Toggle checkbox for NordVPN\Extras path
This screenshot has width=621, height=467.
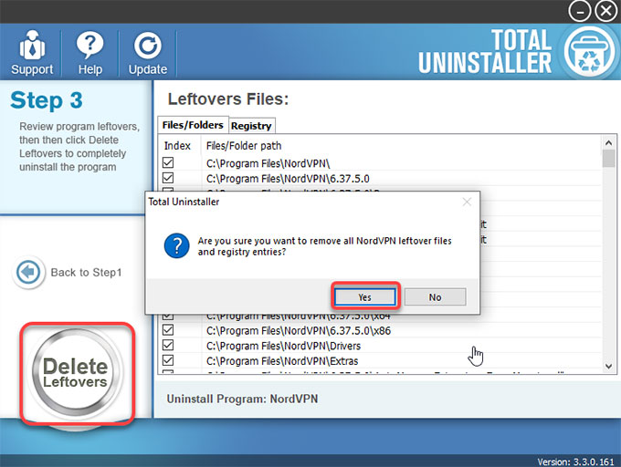(168, 360)
